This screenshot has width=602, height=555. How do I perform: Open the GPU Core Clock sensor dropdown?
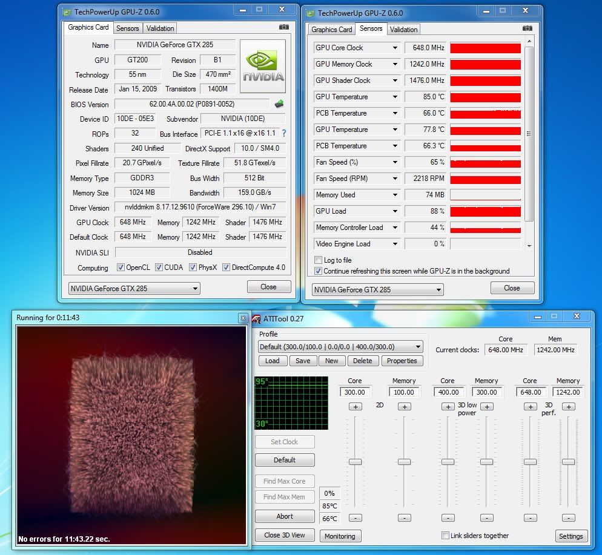[x=395, y=48]
